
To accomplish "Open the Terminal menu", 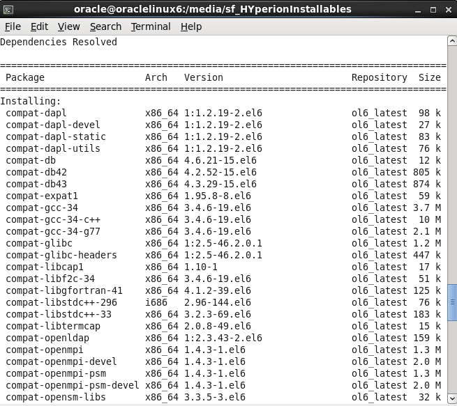I will pyautogui.click(x=151, y=26).
